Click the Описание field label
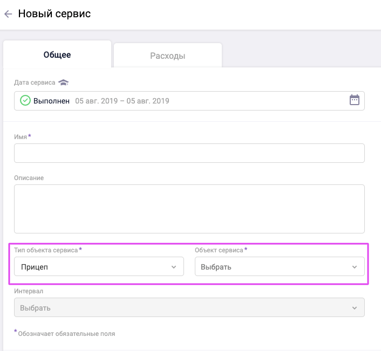 (29, 178)
